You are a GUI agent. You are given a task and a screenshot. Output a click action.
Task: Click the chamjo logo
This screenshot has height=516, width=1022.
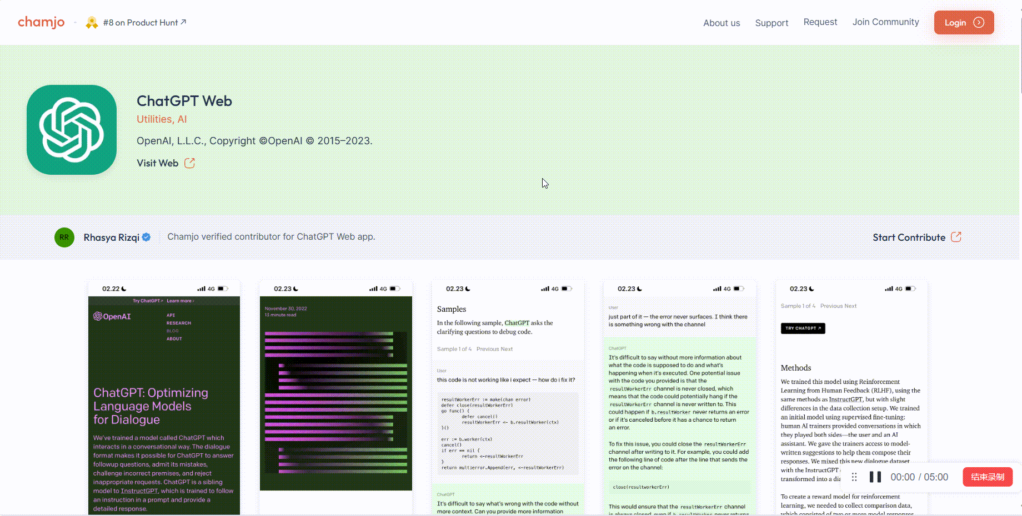click(x=41, y=22)
